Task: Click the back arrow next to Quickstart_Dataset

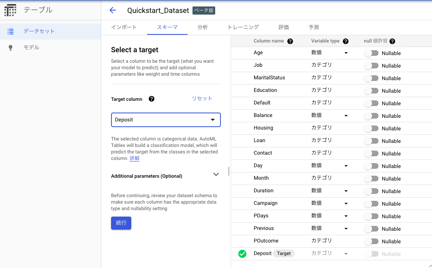Action: [112, 10]
